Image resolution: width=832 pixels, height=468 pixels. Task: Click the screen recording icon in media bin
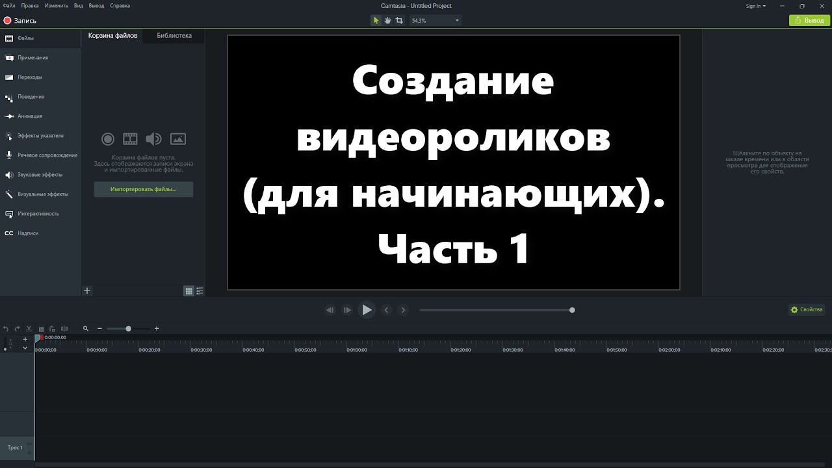point(108,138)
